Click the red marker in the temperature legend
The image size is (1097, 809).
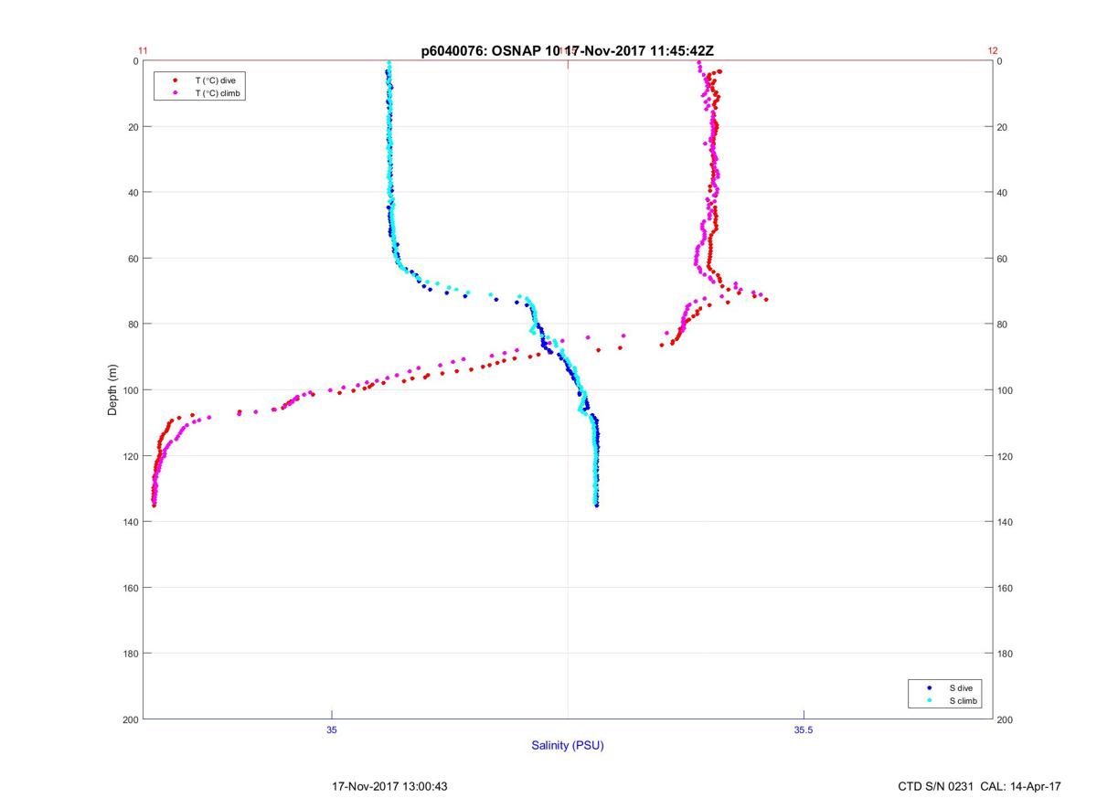click(x=175, y=80)
